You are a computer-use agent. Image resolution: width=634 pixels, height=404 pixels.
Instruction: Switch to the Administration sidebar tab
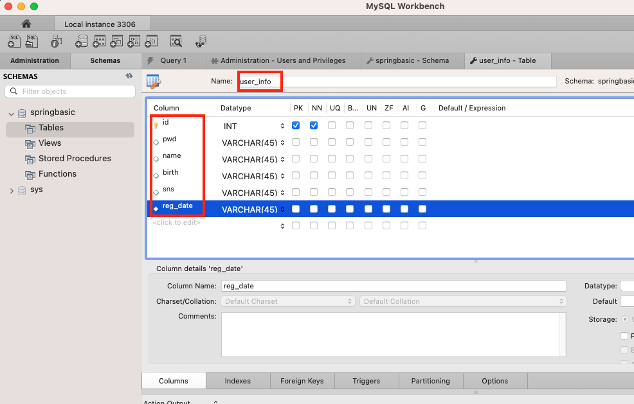click(x=35, y=60)
